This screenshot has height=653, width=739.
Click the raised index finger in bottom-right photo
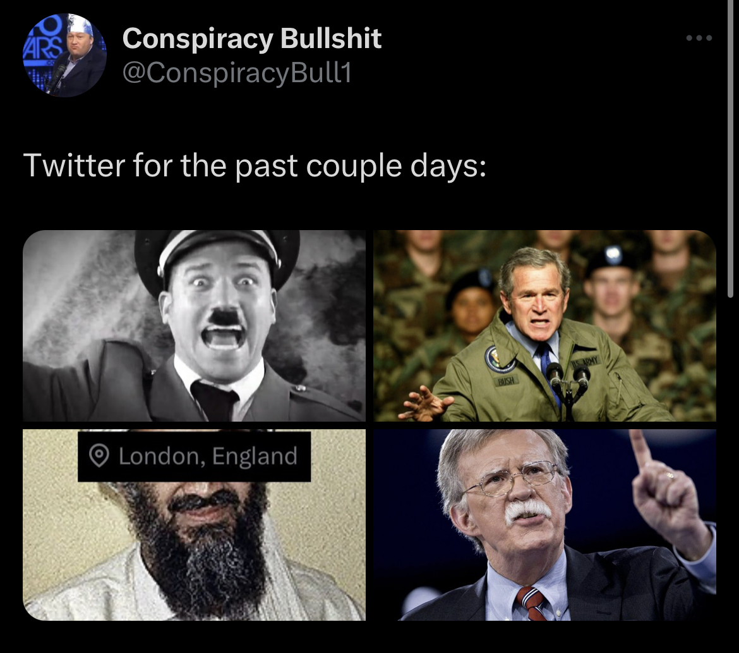641,449
